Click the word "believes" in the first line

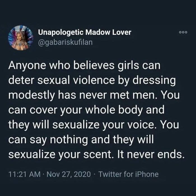94,66
